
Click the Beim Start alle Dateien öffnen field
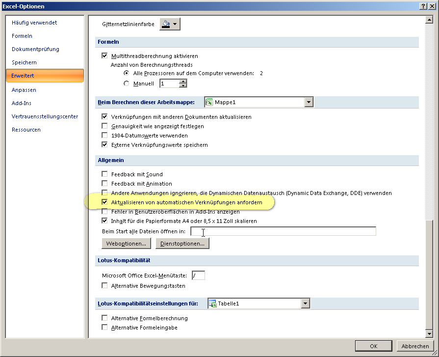[x=284, y=231]
